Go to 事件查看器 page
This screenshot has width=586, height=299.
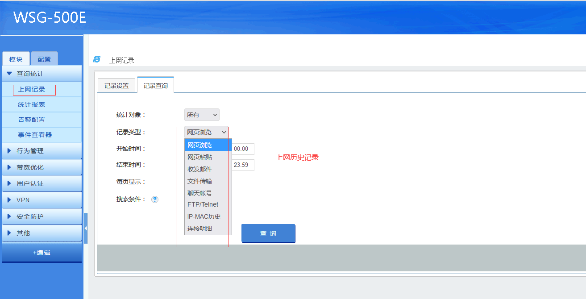tap(35, 135)
